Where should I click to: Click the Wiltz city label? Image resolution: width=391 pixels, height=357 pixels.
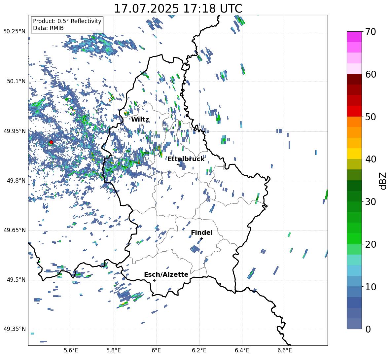(140, 120)
